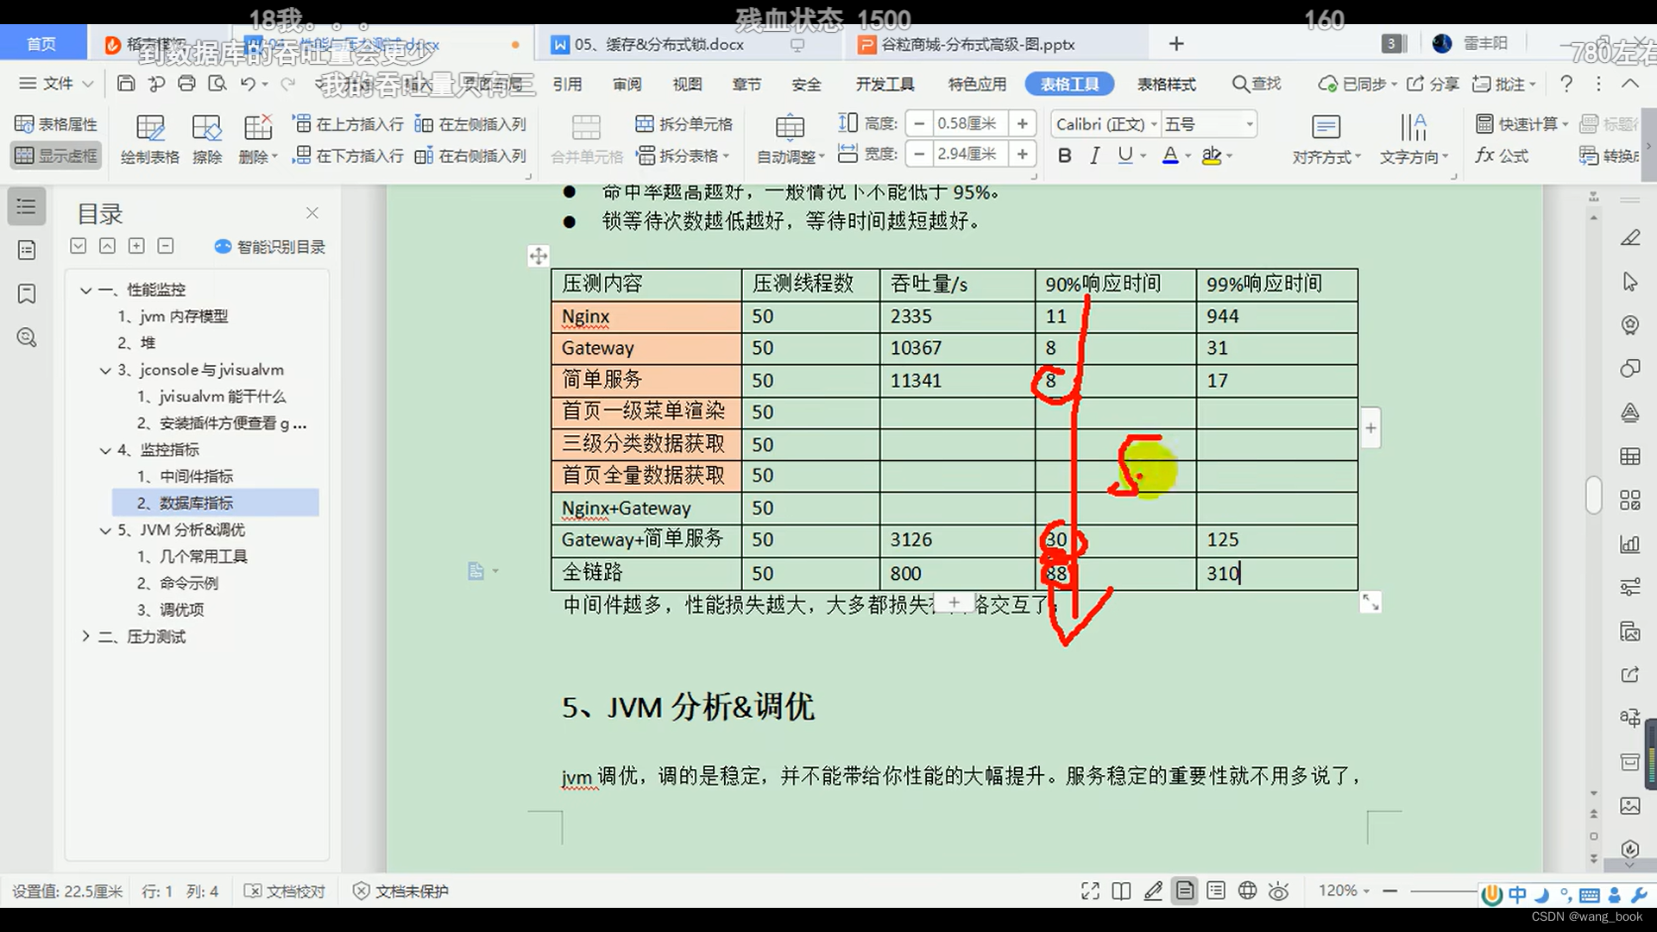Click 批注 comment button
Image resolution: width=1657 pixels, height=932 pixels.
(1503, 84)
